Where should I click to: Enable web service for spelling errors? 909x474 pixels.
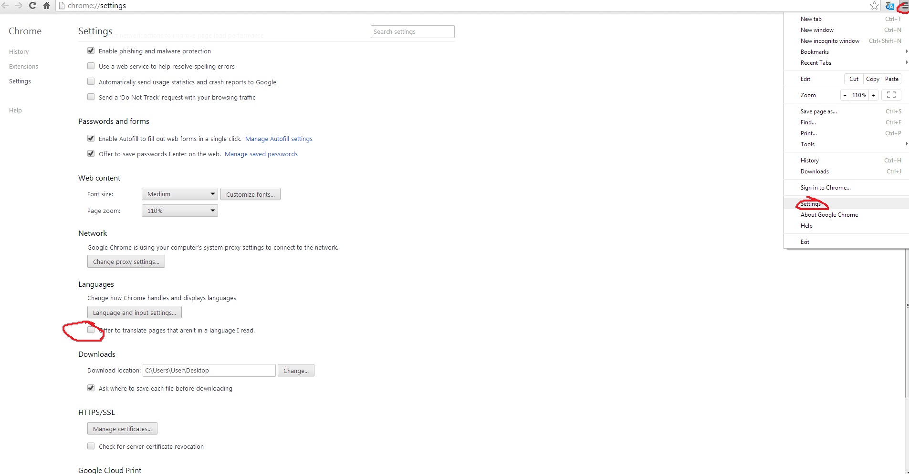pos(91,66)
